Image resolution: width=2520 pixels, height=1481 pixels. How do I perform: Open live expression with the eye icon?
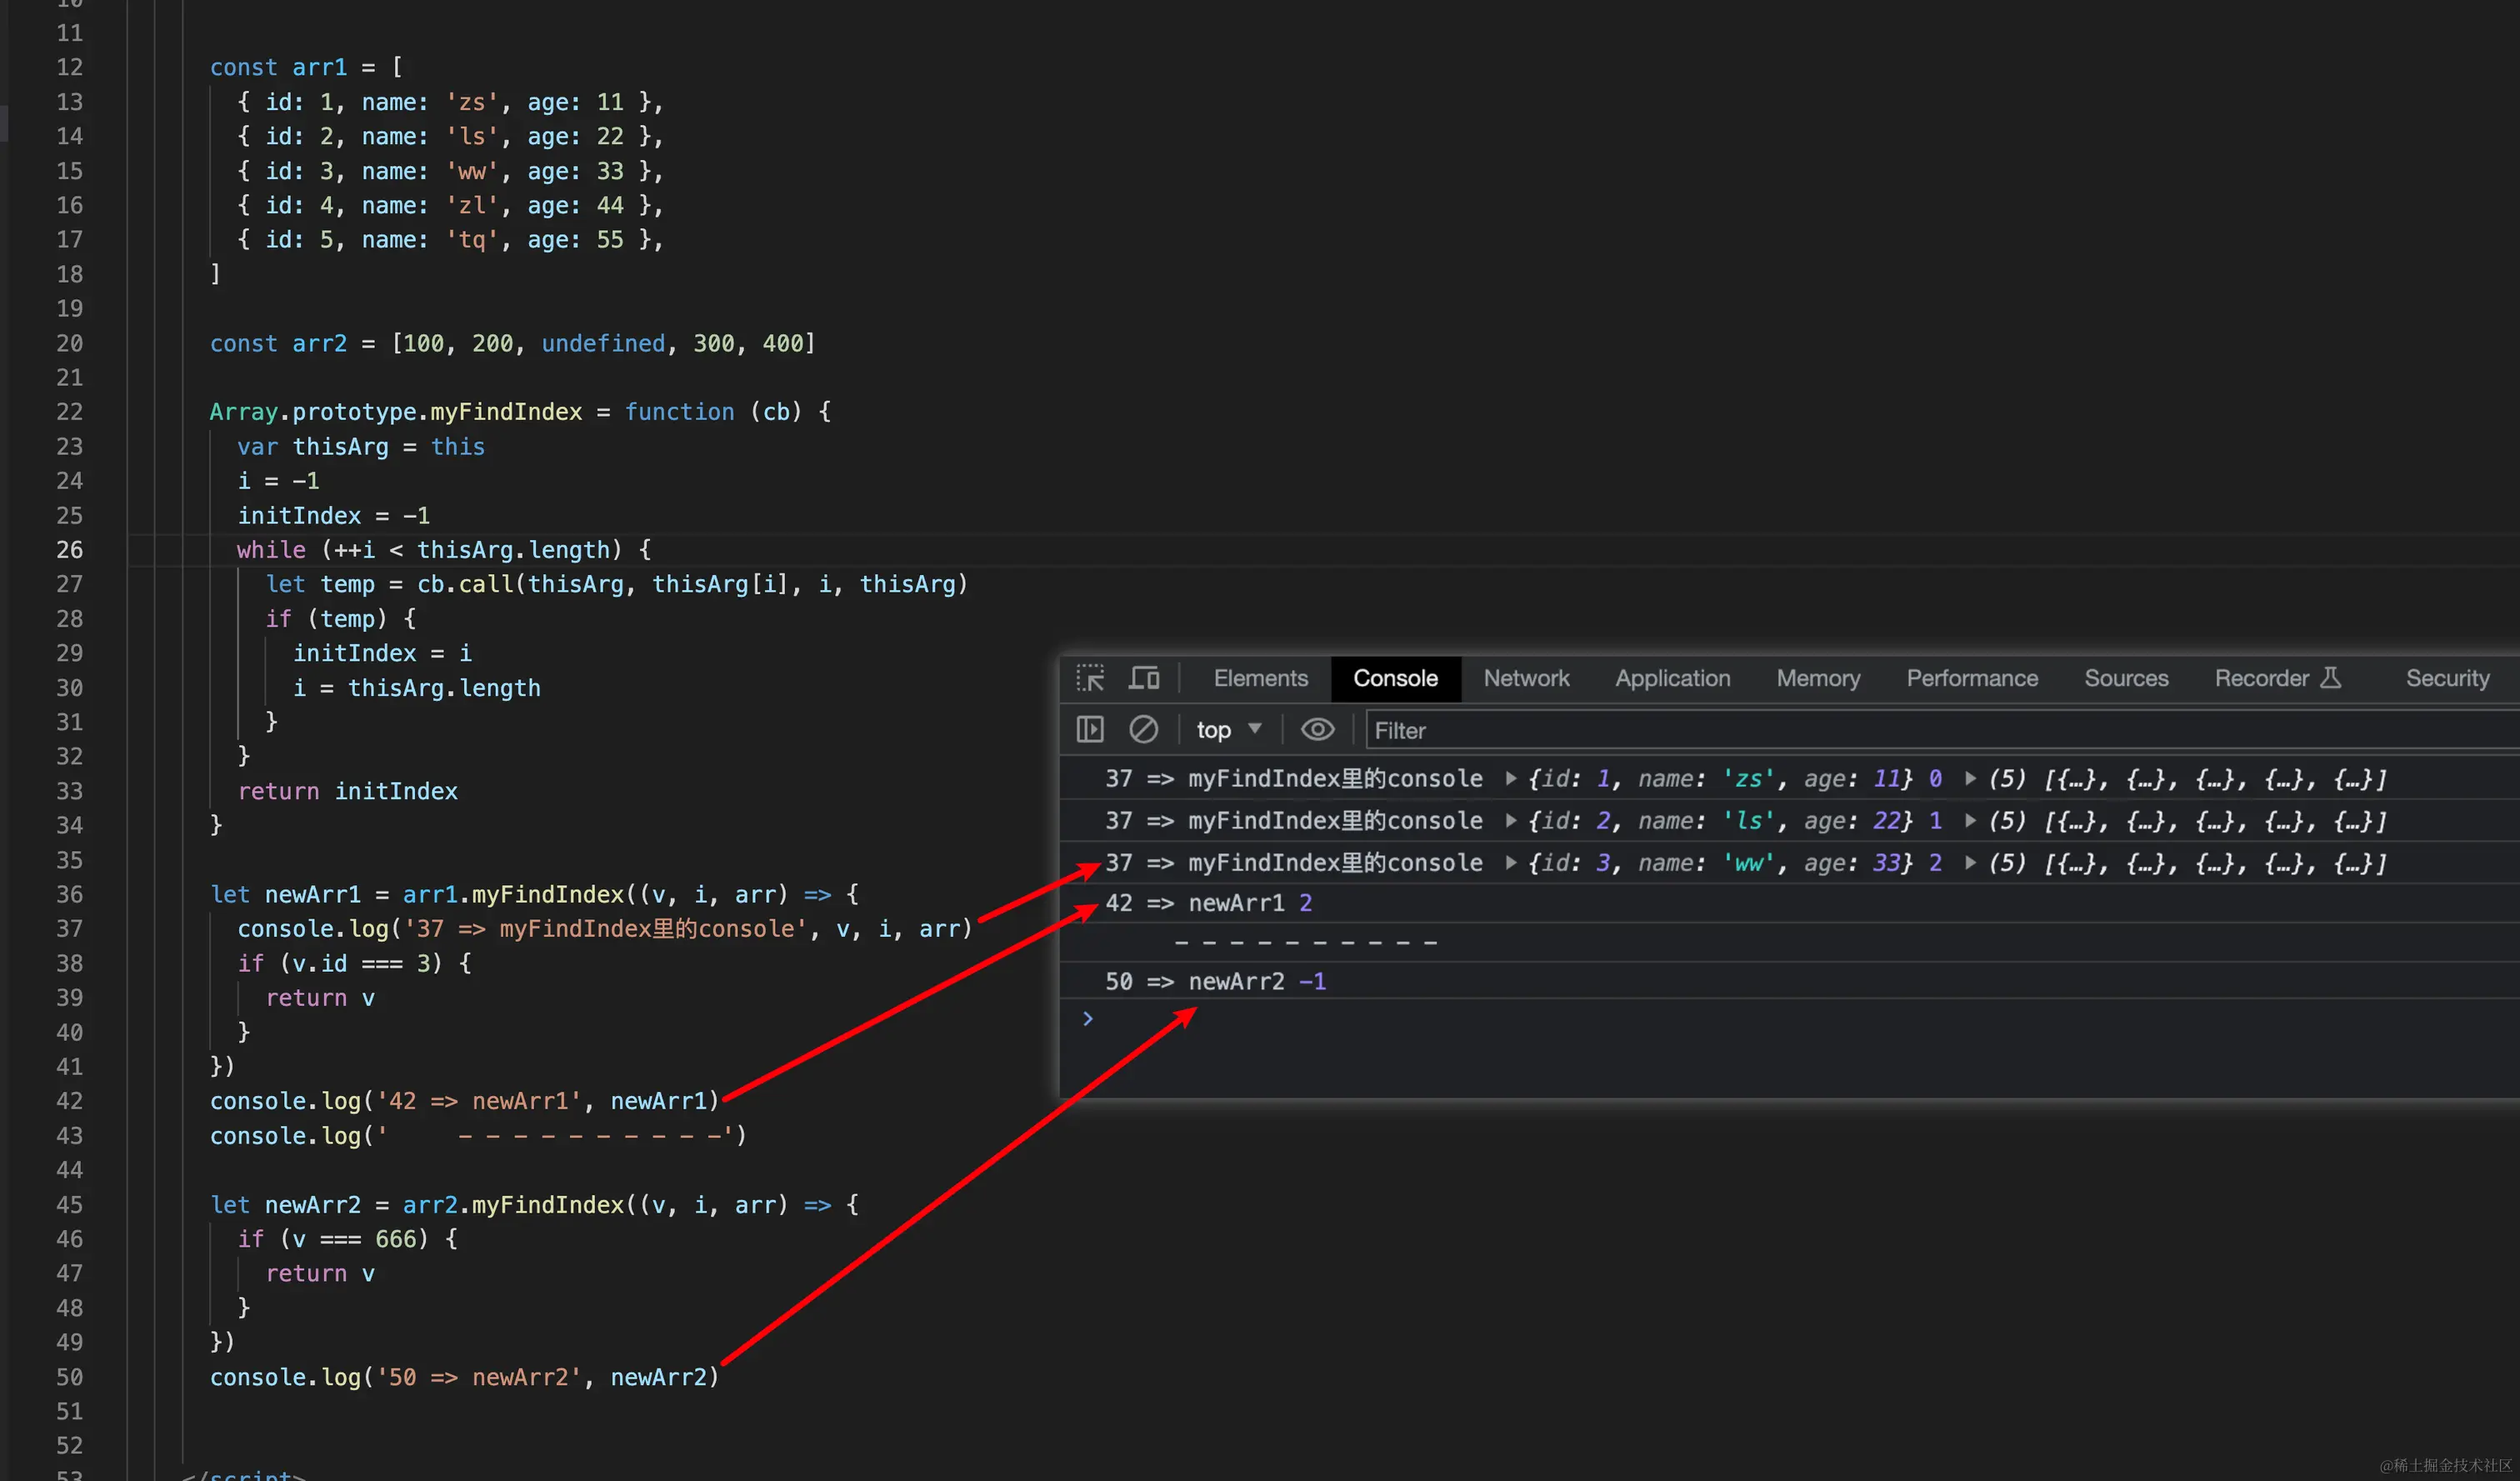tap(1317, 730)
